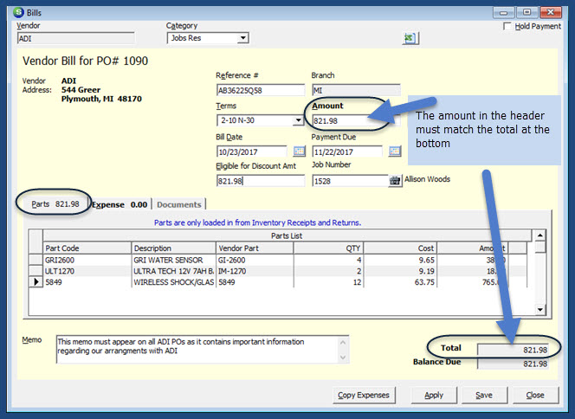Select the Parts tab
Viewport: 575px width, 419px height.
(55, 204)
